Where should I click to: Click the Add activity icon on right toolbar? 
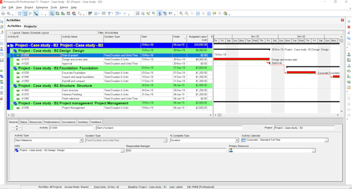349,22
